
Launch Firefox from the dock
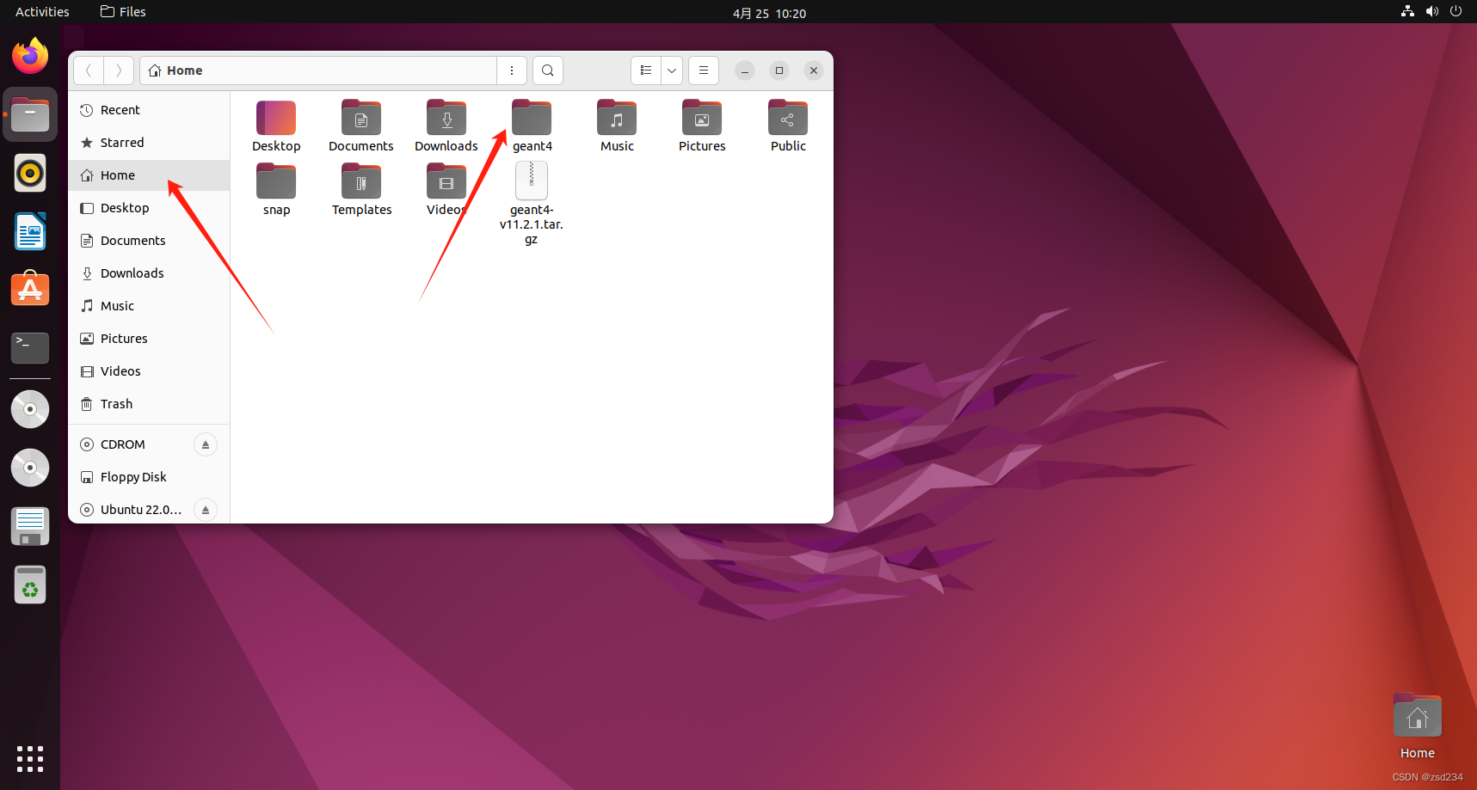[29, 55]
